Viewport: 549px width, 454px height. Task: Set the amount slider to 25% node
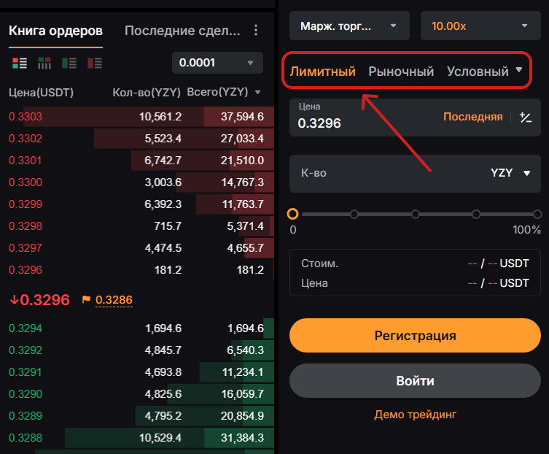[354, 214]
